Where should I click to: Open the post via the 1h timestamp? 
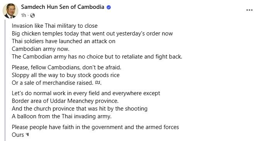[23, 15]
